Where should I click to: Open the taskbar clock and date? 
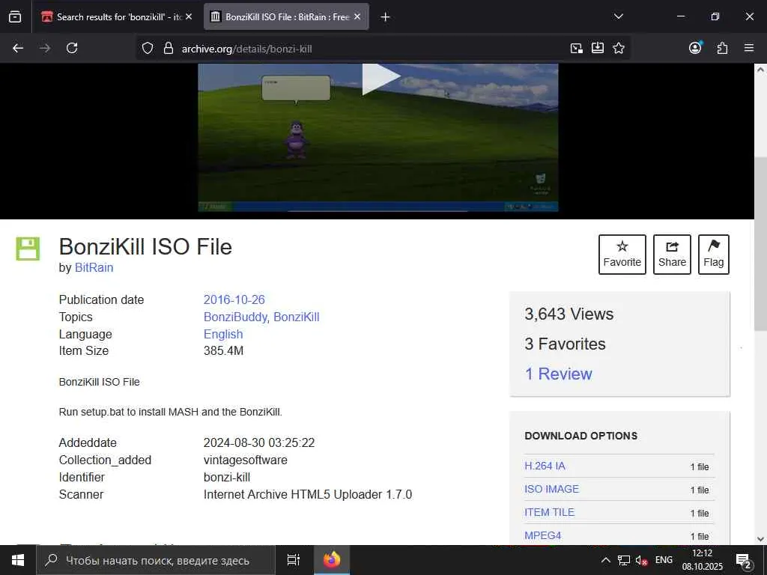(x=703, y=560)
